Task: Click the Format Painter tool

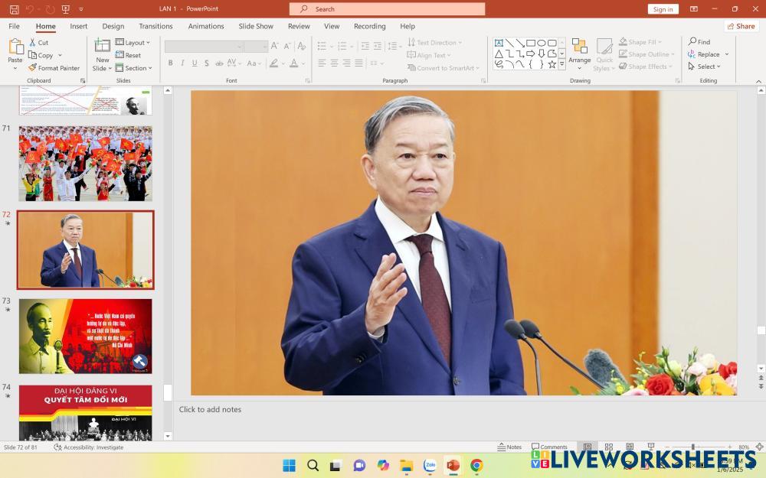Action: (x=54, y=68)
